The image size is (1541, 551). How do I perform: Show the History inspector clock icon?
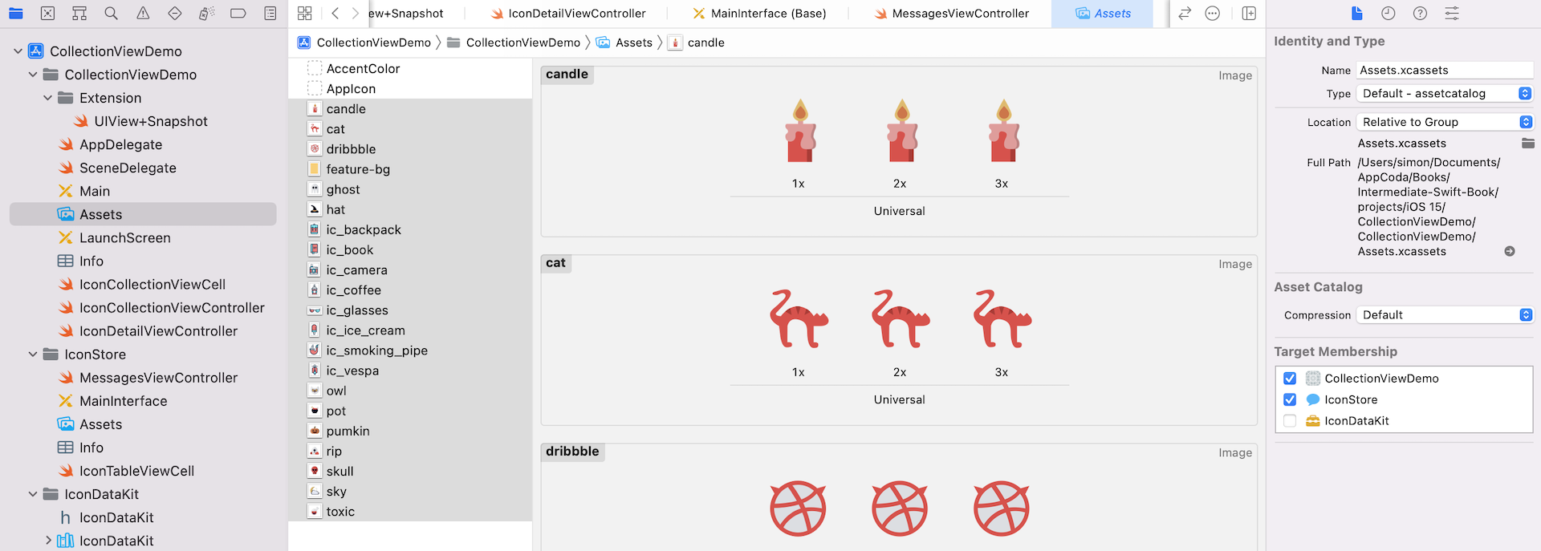(x=1389, y=14)
